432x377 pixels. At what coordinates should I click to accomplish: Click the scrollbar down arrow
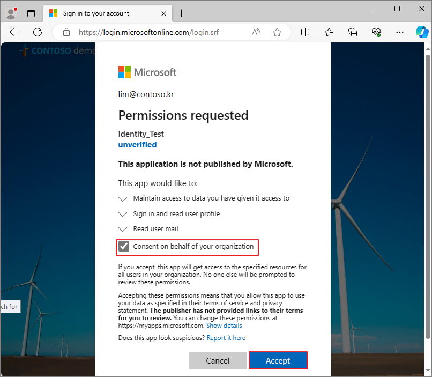428,370
